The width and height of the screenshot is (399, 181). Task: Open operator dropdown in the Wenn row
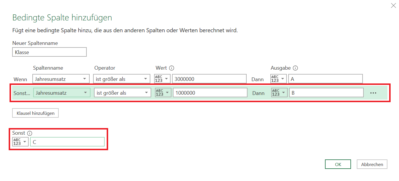coord(122,79)
